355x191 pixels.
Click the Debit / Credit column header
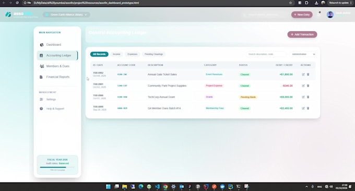(x=284, y=65)
